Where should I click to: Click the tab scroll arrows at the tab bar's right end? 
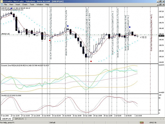[162, 119]
